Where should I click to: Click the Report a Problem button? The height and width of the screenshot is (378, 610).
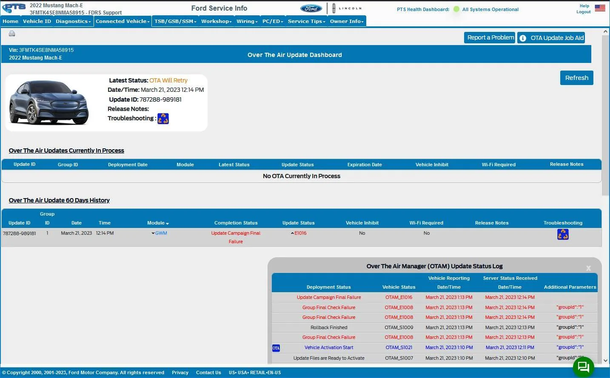490,37
